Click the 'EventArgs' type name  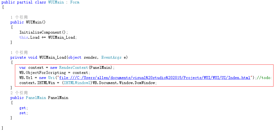click(111, 57)
